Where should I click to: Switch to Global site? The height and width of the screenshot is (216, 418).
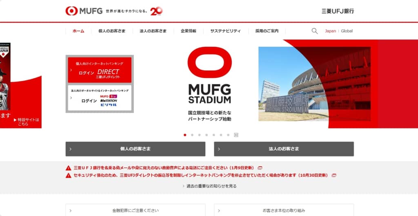pyautogui.click(x=347, y=31)
